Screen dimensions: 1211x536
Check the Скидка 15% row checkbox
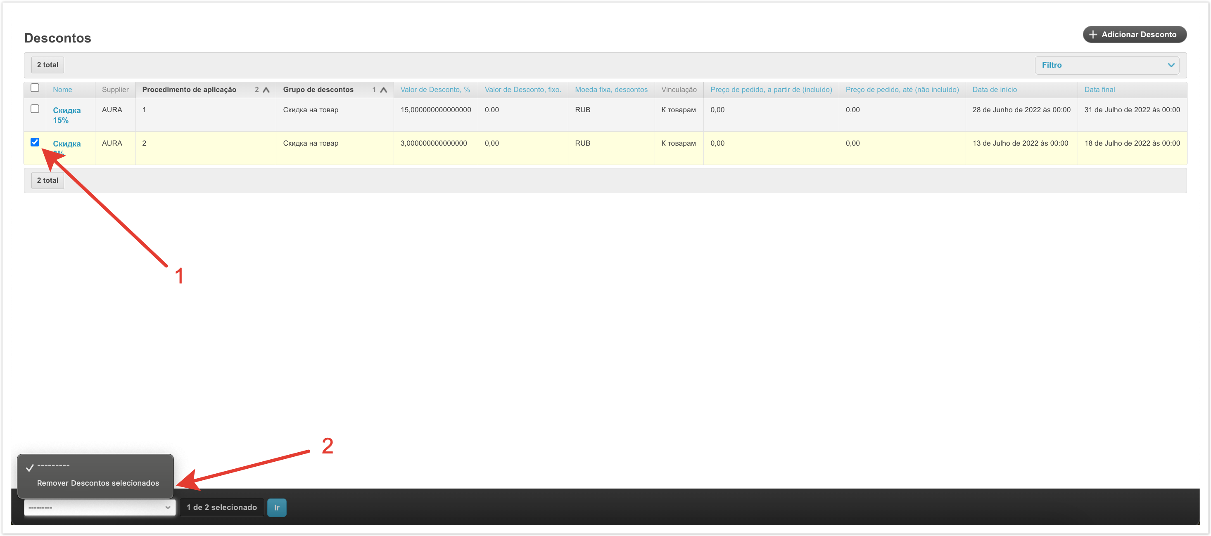click(35, 109)
